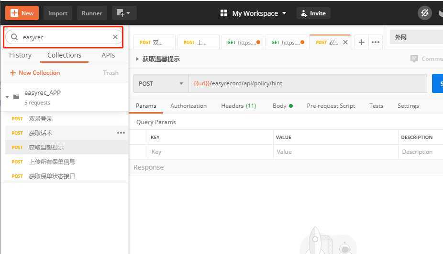Open the Import dialog

pos(57,13)
